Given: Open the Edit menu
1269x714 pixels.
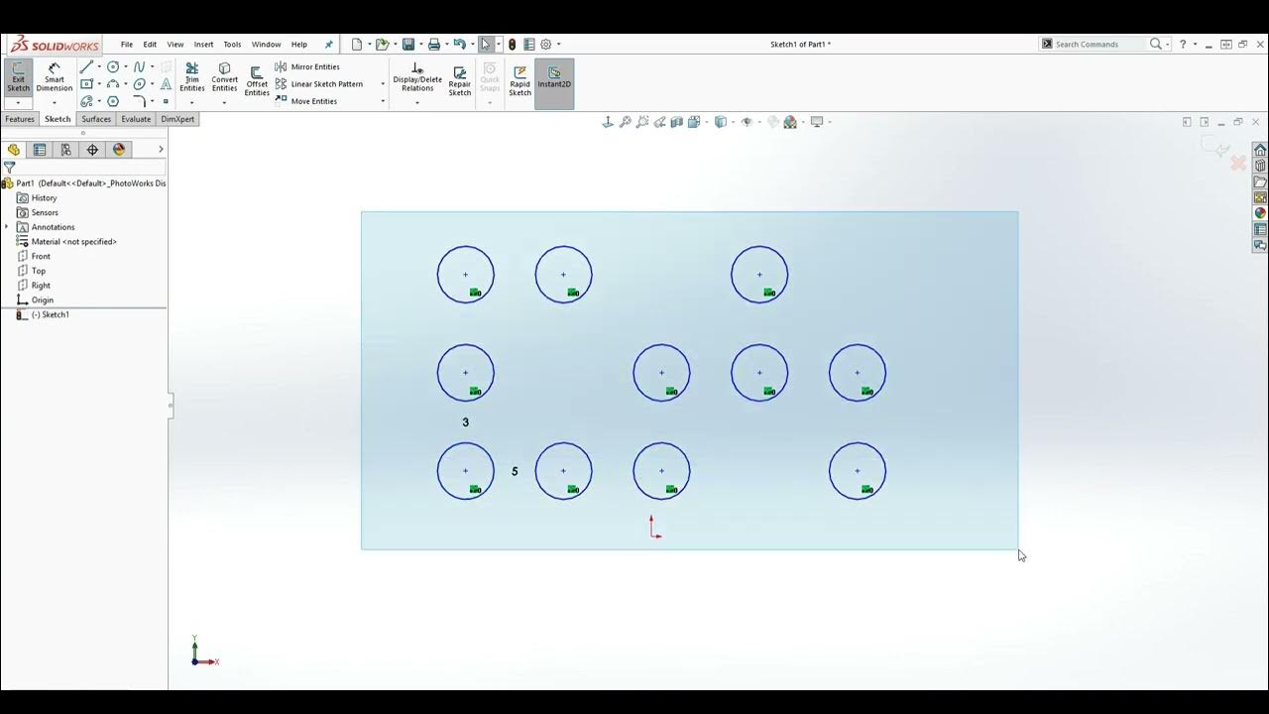Looking at the screenshot, I should 150,45.
